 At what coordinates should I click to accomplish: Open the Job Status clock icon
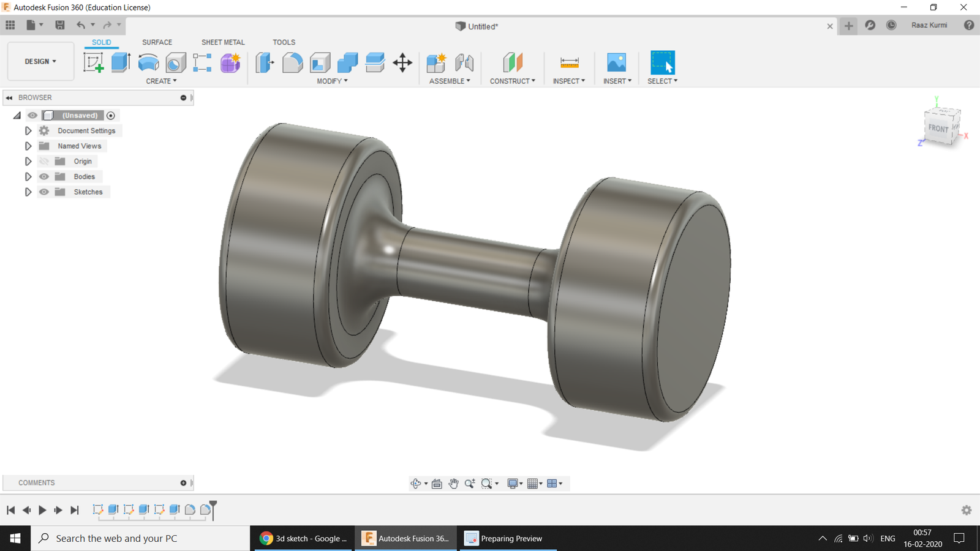point(891,25)
